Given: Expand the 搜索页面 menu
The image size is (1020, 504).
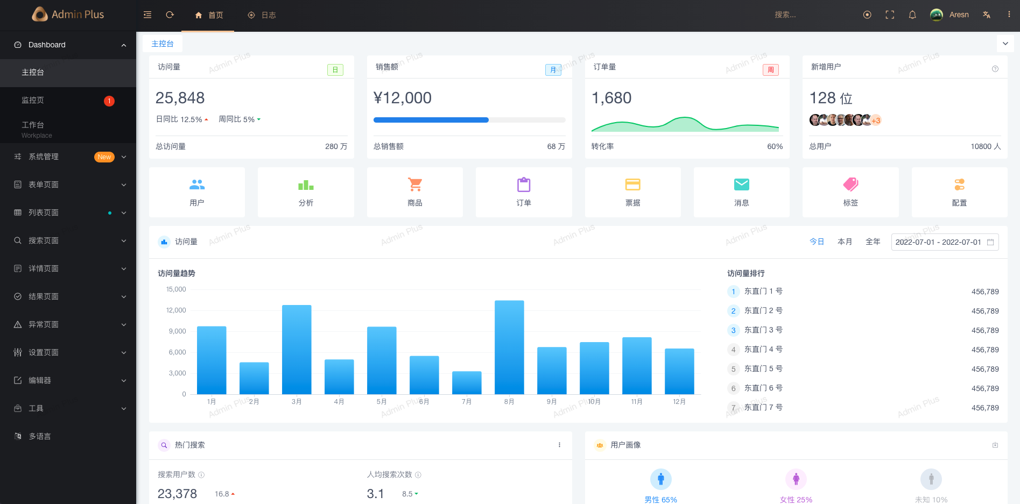Looking at the screenshot, I should tap(68, 241).
